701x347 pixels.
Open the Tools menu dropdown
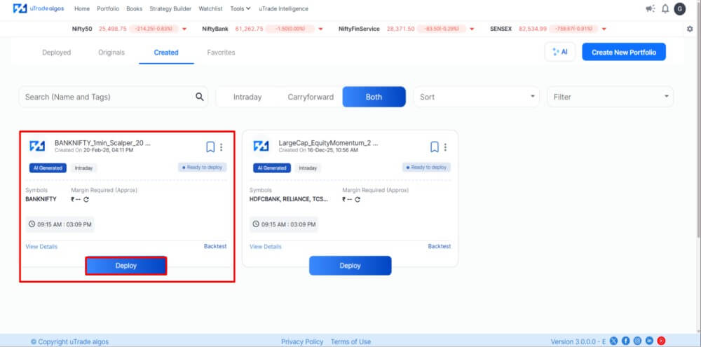(240, 8)
